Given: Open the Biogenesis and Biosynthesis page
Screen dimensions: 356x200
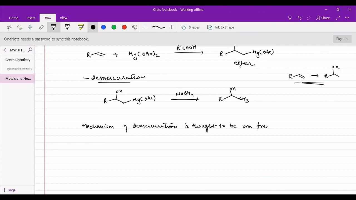Looking at the screenshot, I should tap(18, 69).
